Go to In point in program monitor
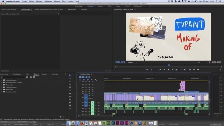The width and height of the screenshot is (224, 126). (x=160, y=70)
